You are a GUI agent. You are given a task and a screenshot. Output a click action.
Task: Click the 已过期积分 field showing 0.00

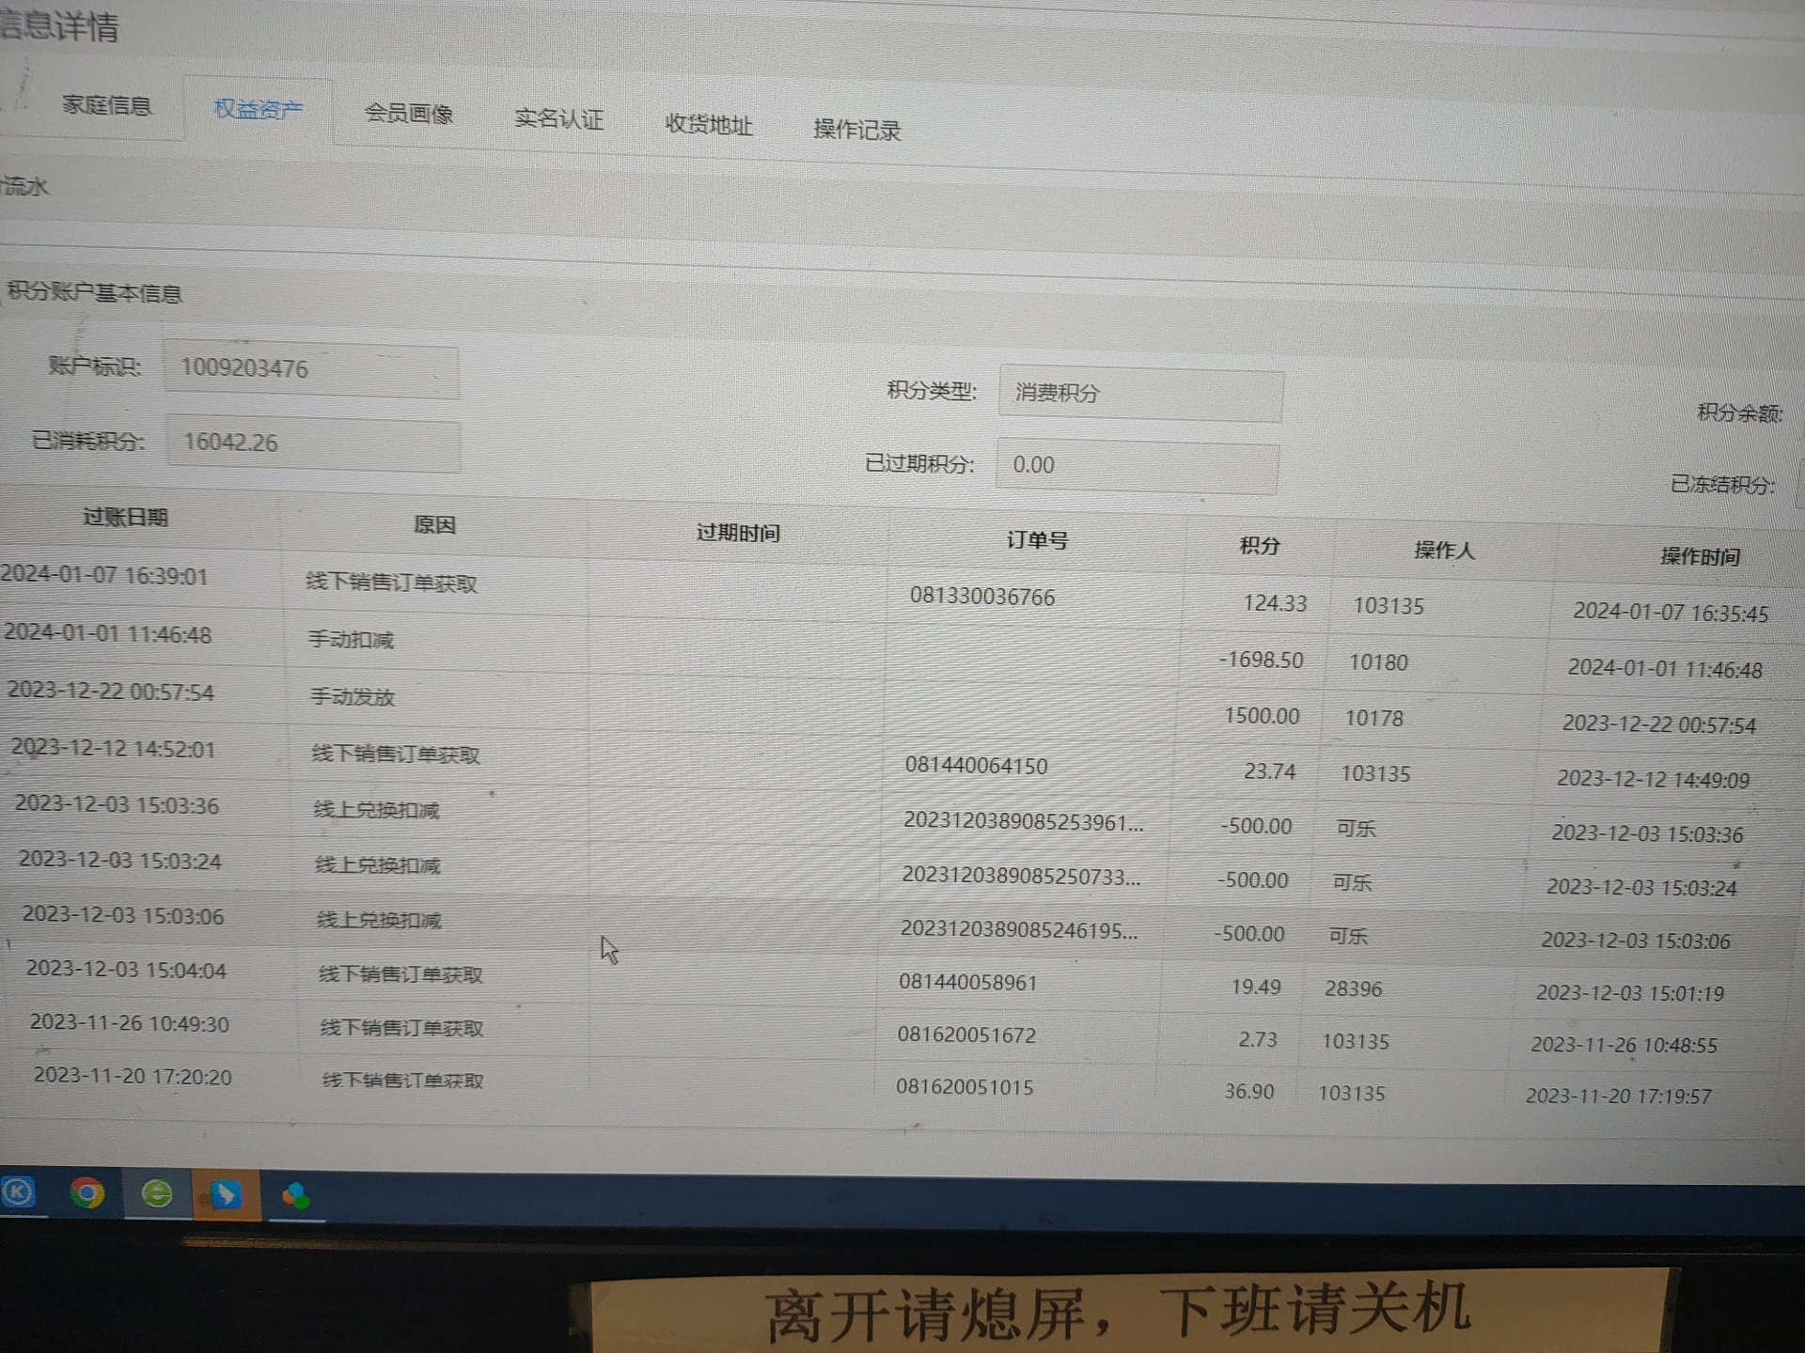point(1136,465)
